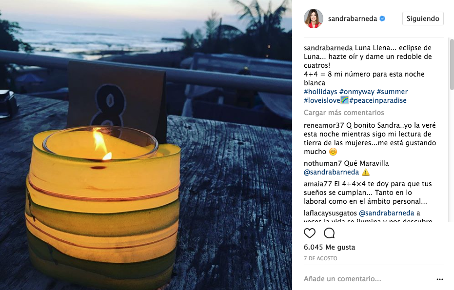
Task: Open reneamor37 commenter profile
Action: click(324, 125)
